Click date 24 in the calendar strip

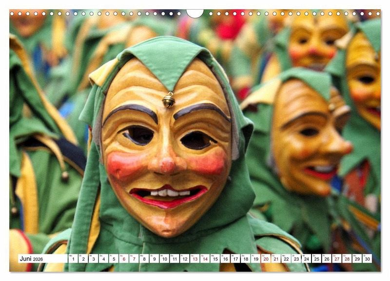point(307,259)
